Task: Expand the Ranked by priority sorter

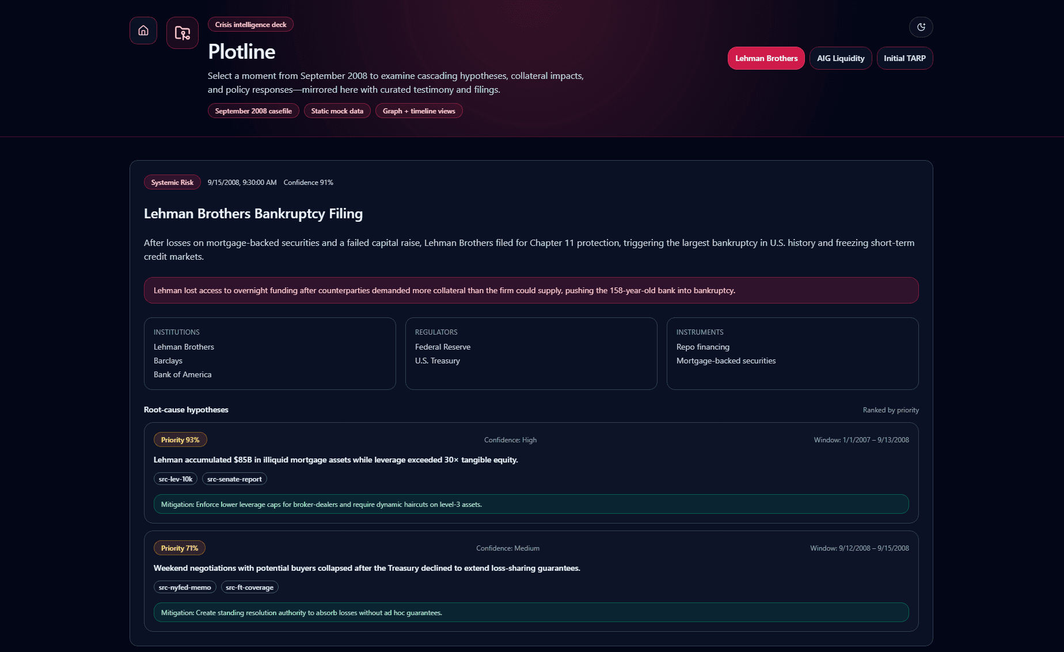Action: pyautogui.click(x=891, y=410)
